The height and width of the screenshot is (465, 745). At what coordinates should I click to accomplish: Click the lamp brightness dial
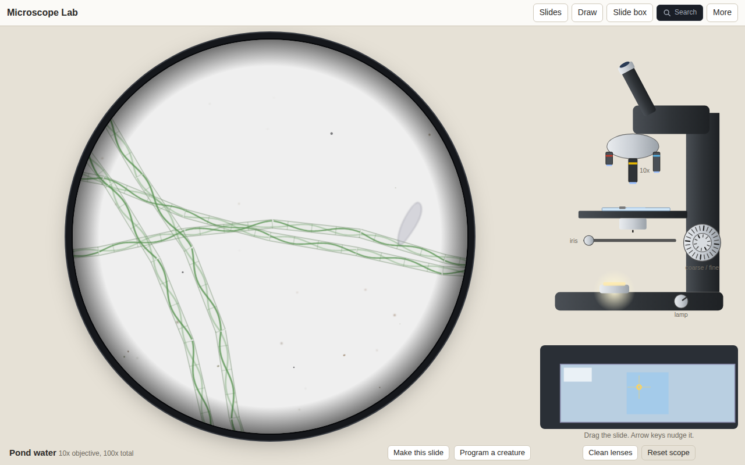point(681,301)
